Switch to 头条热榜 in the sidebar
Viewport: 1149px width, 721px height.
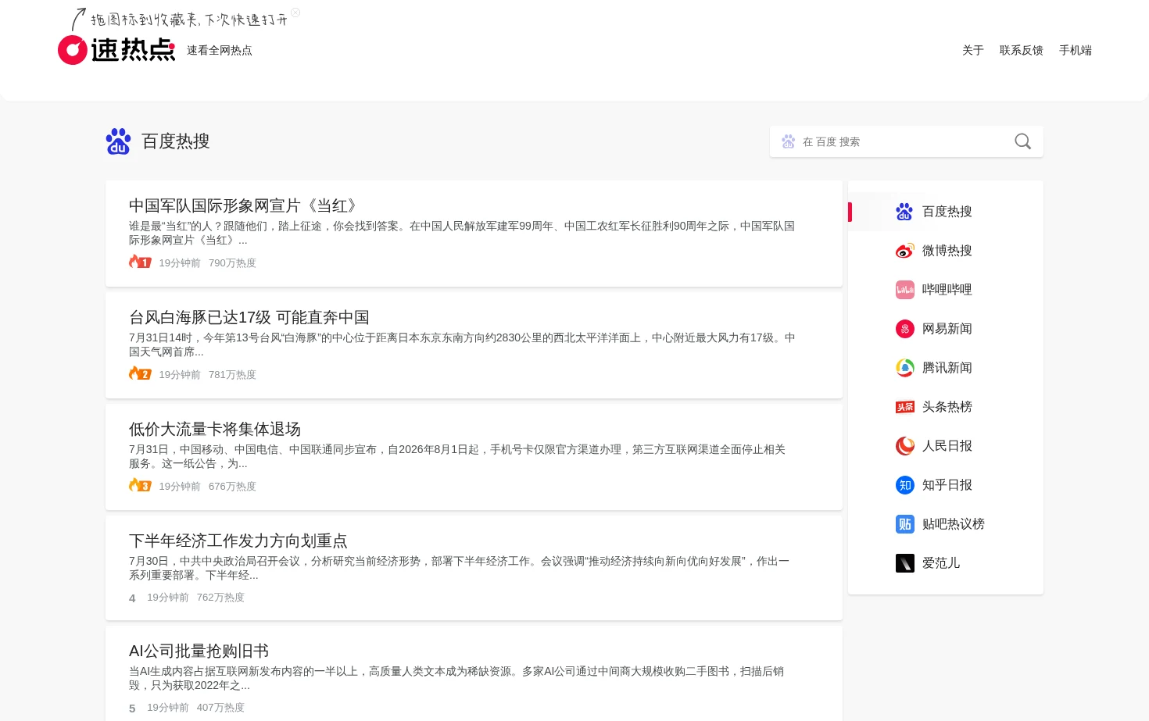point(946,407)
